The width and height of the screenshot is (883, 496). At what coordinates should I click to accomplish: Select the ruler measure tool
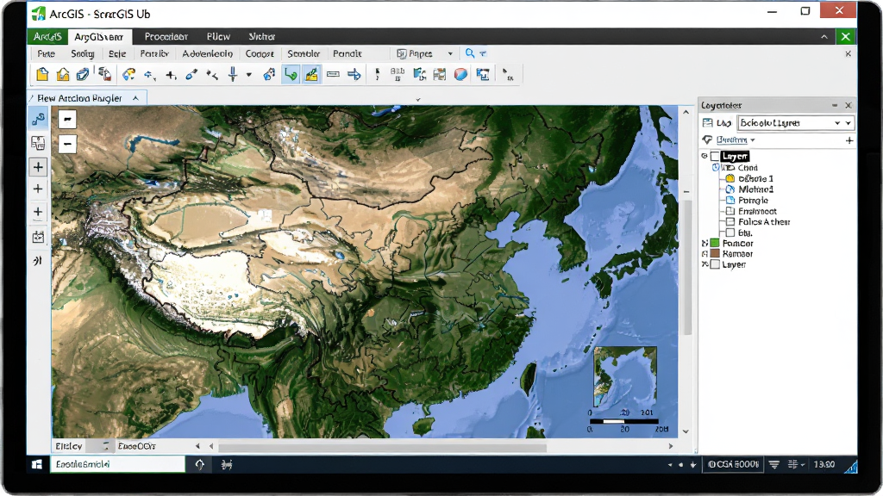point(333,74)
